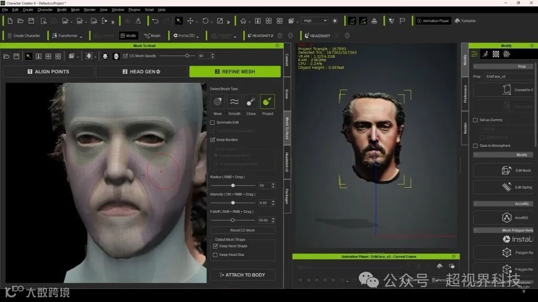Open the Render menu
Image resolution: width=538 pixels, height=302 pixels.
tap(89, 10)
